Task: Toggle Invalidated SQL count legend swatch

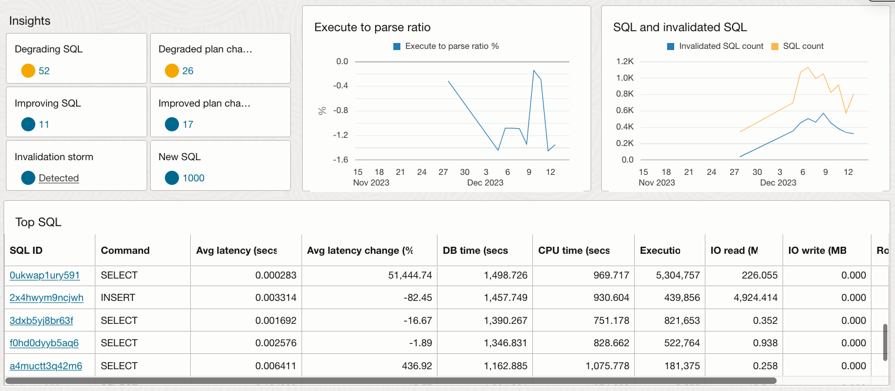Action: [671, 46]
